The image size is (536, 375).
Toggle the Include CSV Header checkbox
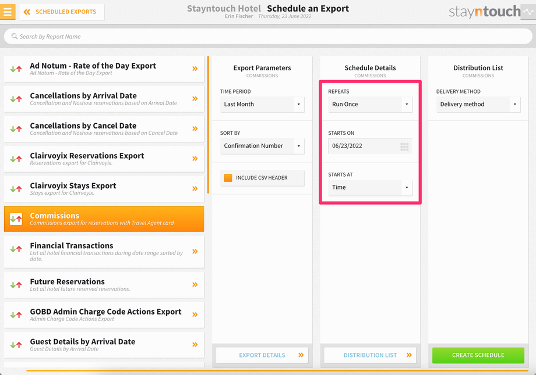click(228, 178)
